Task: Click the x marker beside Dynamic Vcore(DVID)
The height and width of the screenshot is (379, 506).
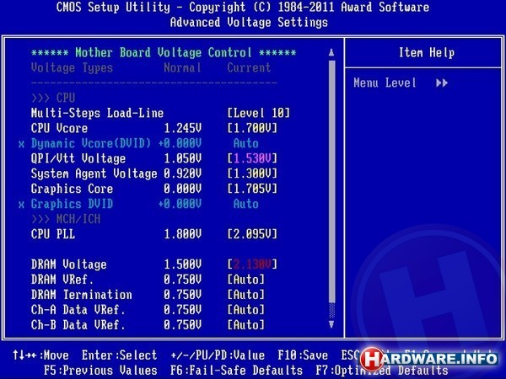Action: [x=21, y=143]
